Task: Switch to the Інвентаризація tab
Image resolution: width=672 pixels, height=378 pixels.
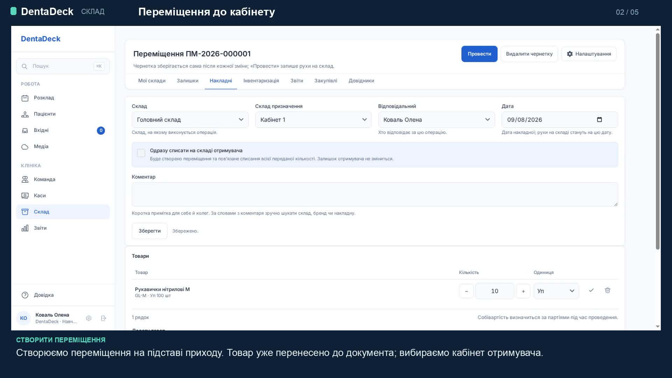Action: 261,81
